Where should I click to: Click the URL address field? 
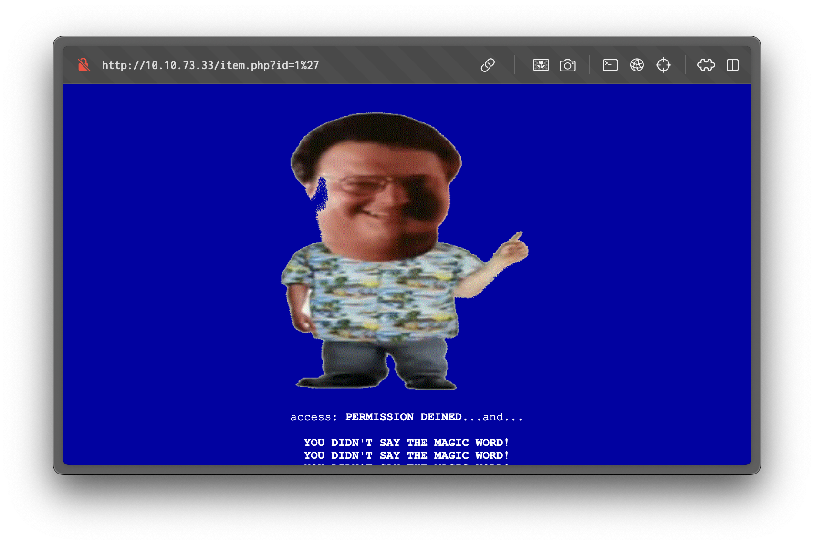pyautogui.click(x=210, y=65)
